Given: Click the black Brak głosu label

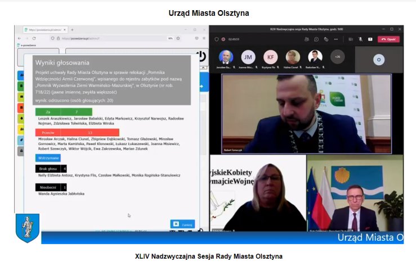Looking at the screenshot, I should (48, 169).
